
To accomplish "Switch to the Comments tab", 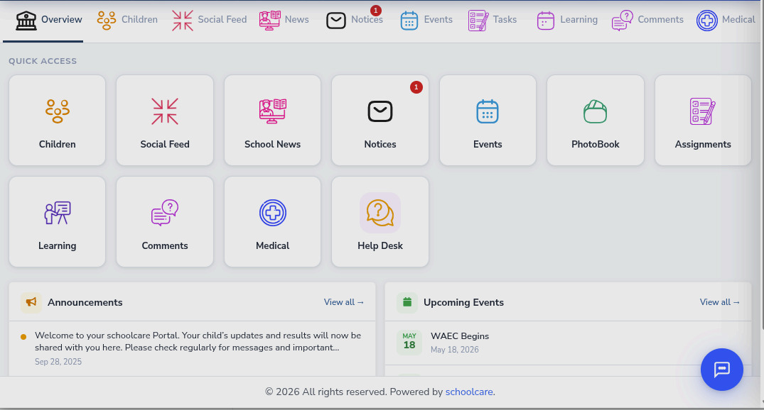I will click(x=647, y=20).
